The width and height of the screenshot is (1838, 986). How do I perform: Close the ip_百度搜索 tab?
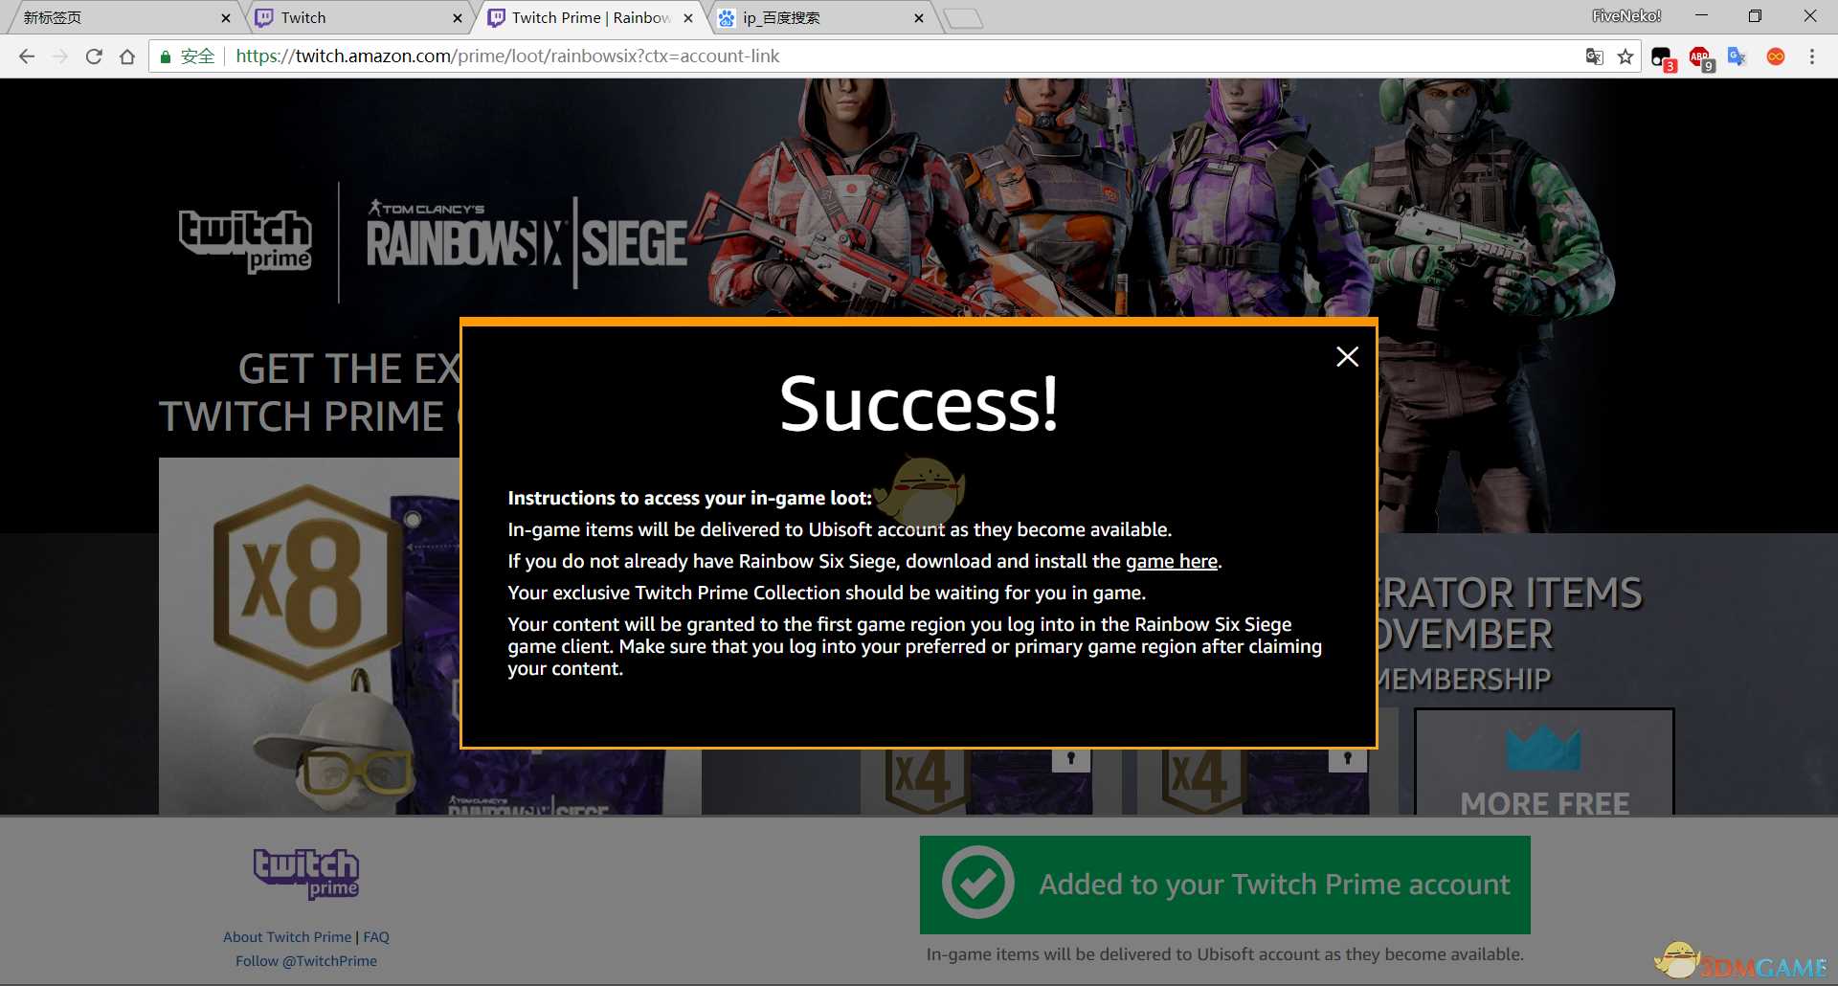coord(919,18)
